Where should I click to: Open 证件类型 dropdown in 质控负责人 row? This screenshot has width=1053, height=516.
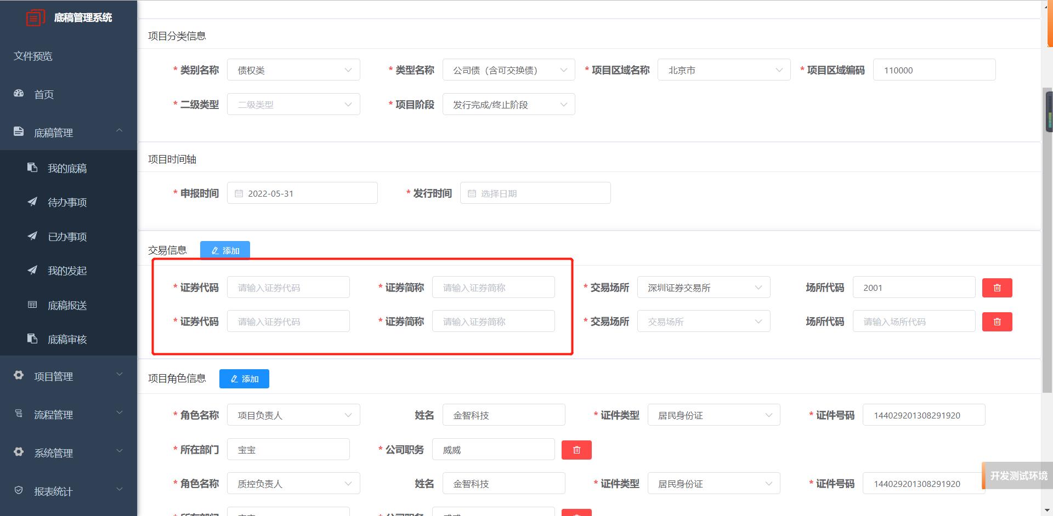(x=714, y=484)
